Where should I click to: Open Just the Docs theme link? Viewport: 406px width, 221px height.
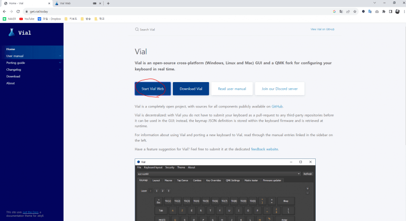[x=31, y=212]
